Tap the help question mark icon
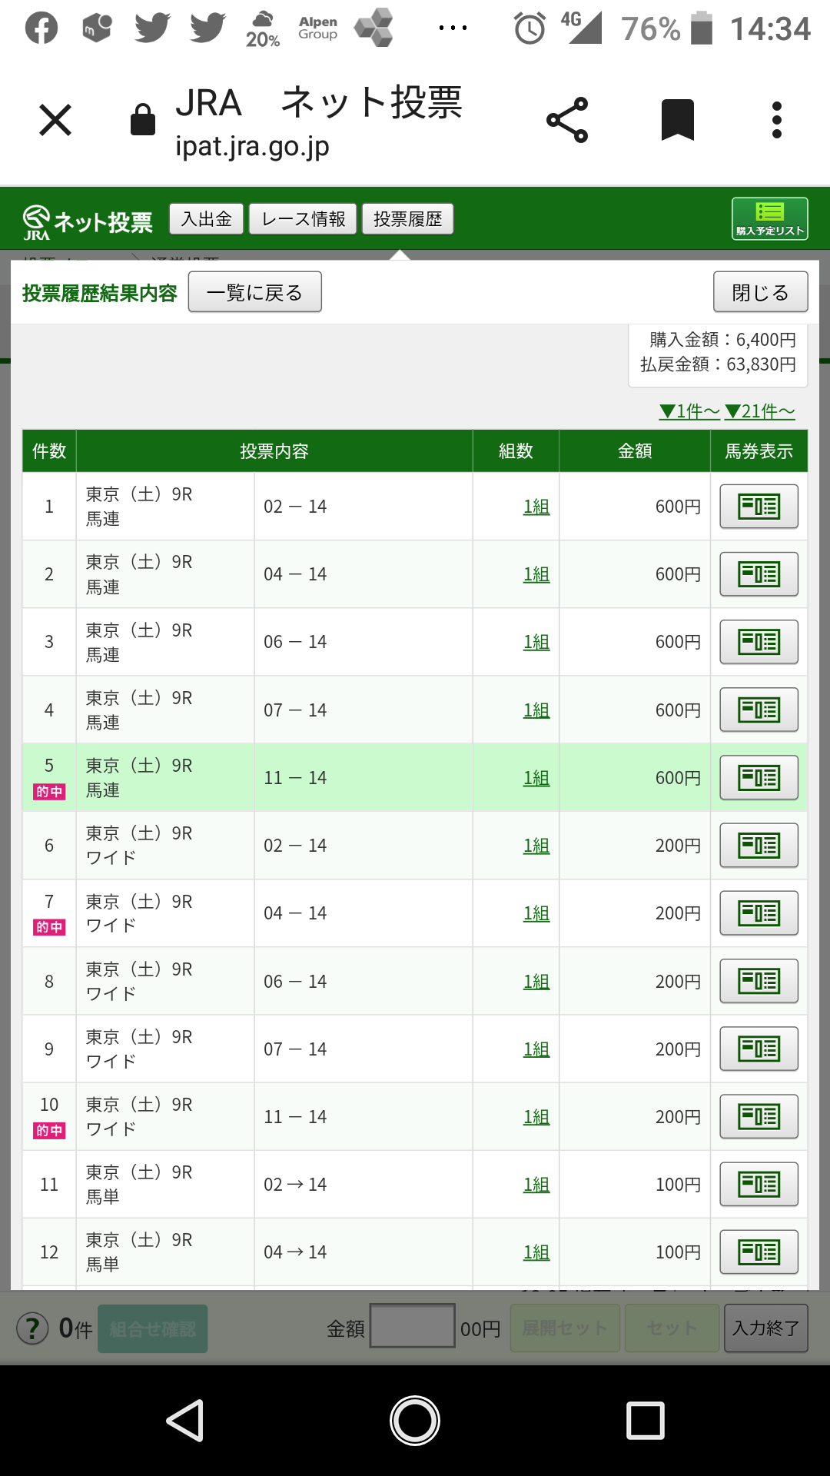The height and width of the screenshot is (1476, 830). pos(32,1328)
